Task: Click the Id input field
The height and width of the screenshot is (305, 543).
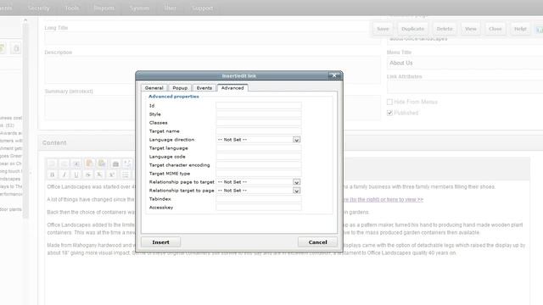Action: point(259,106)
